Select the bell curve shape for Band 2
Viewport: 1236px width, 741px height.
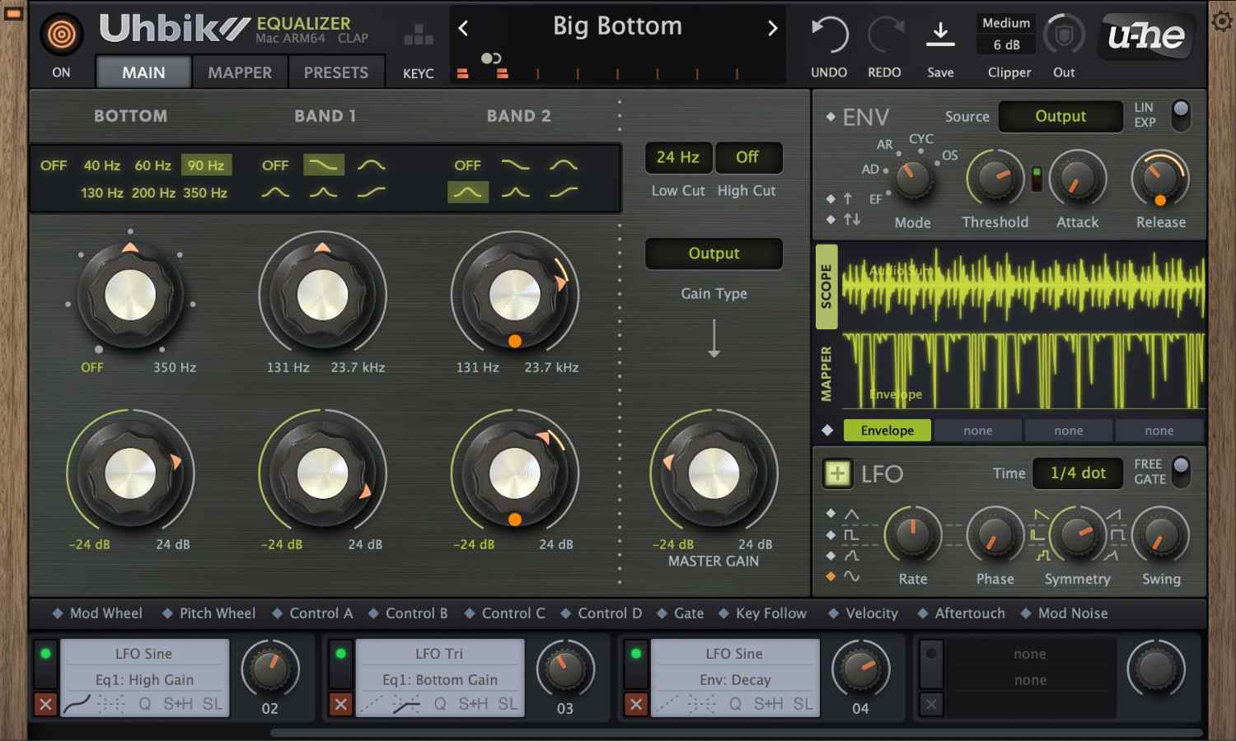click(x=468, y=193)
